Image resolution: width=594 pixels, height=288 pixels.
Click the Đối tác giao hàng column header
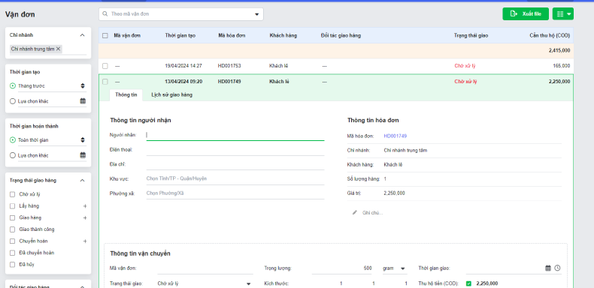pyautogui.click(x=341, y=35)
